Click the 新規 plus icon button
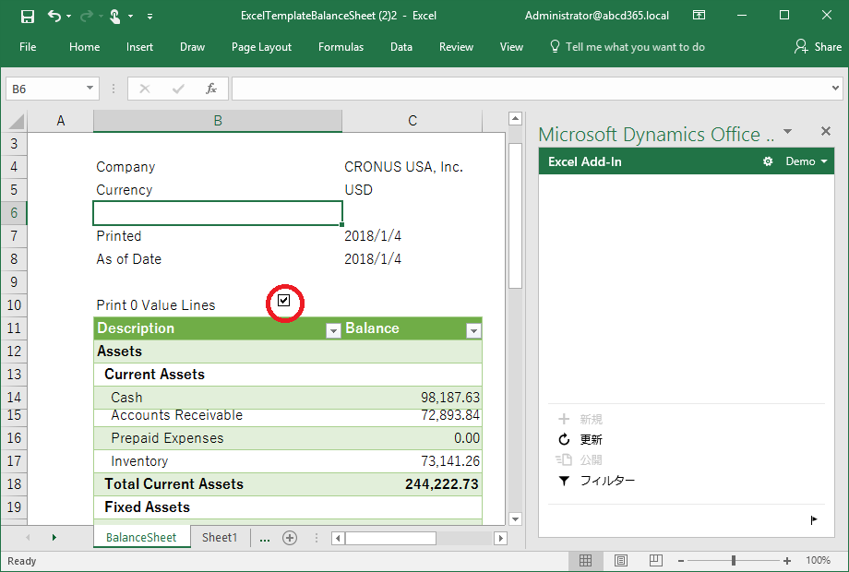 click(x=580, y=420)
